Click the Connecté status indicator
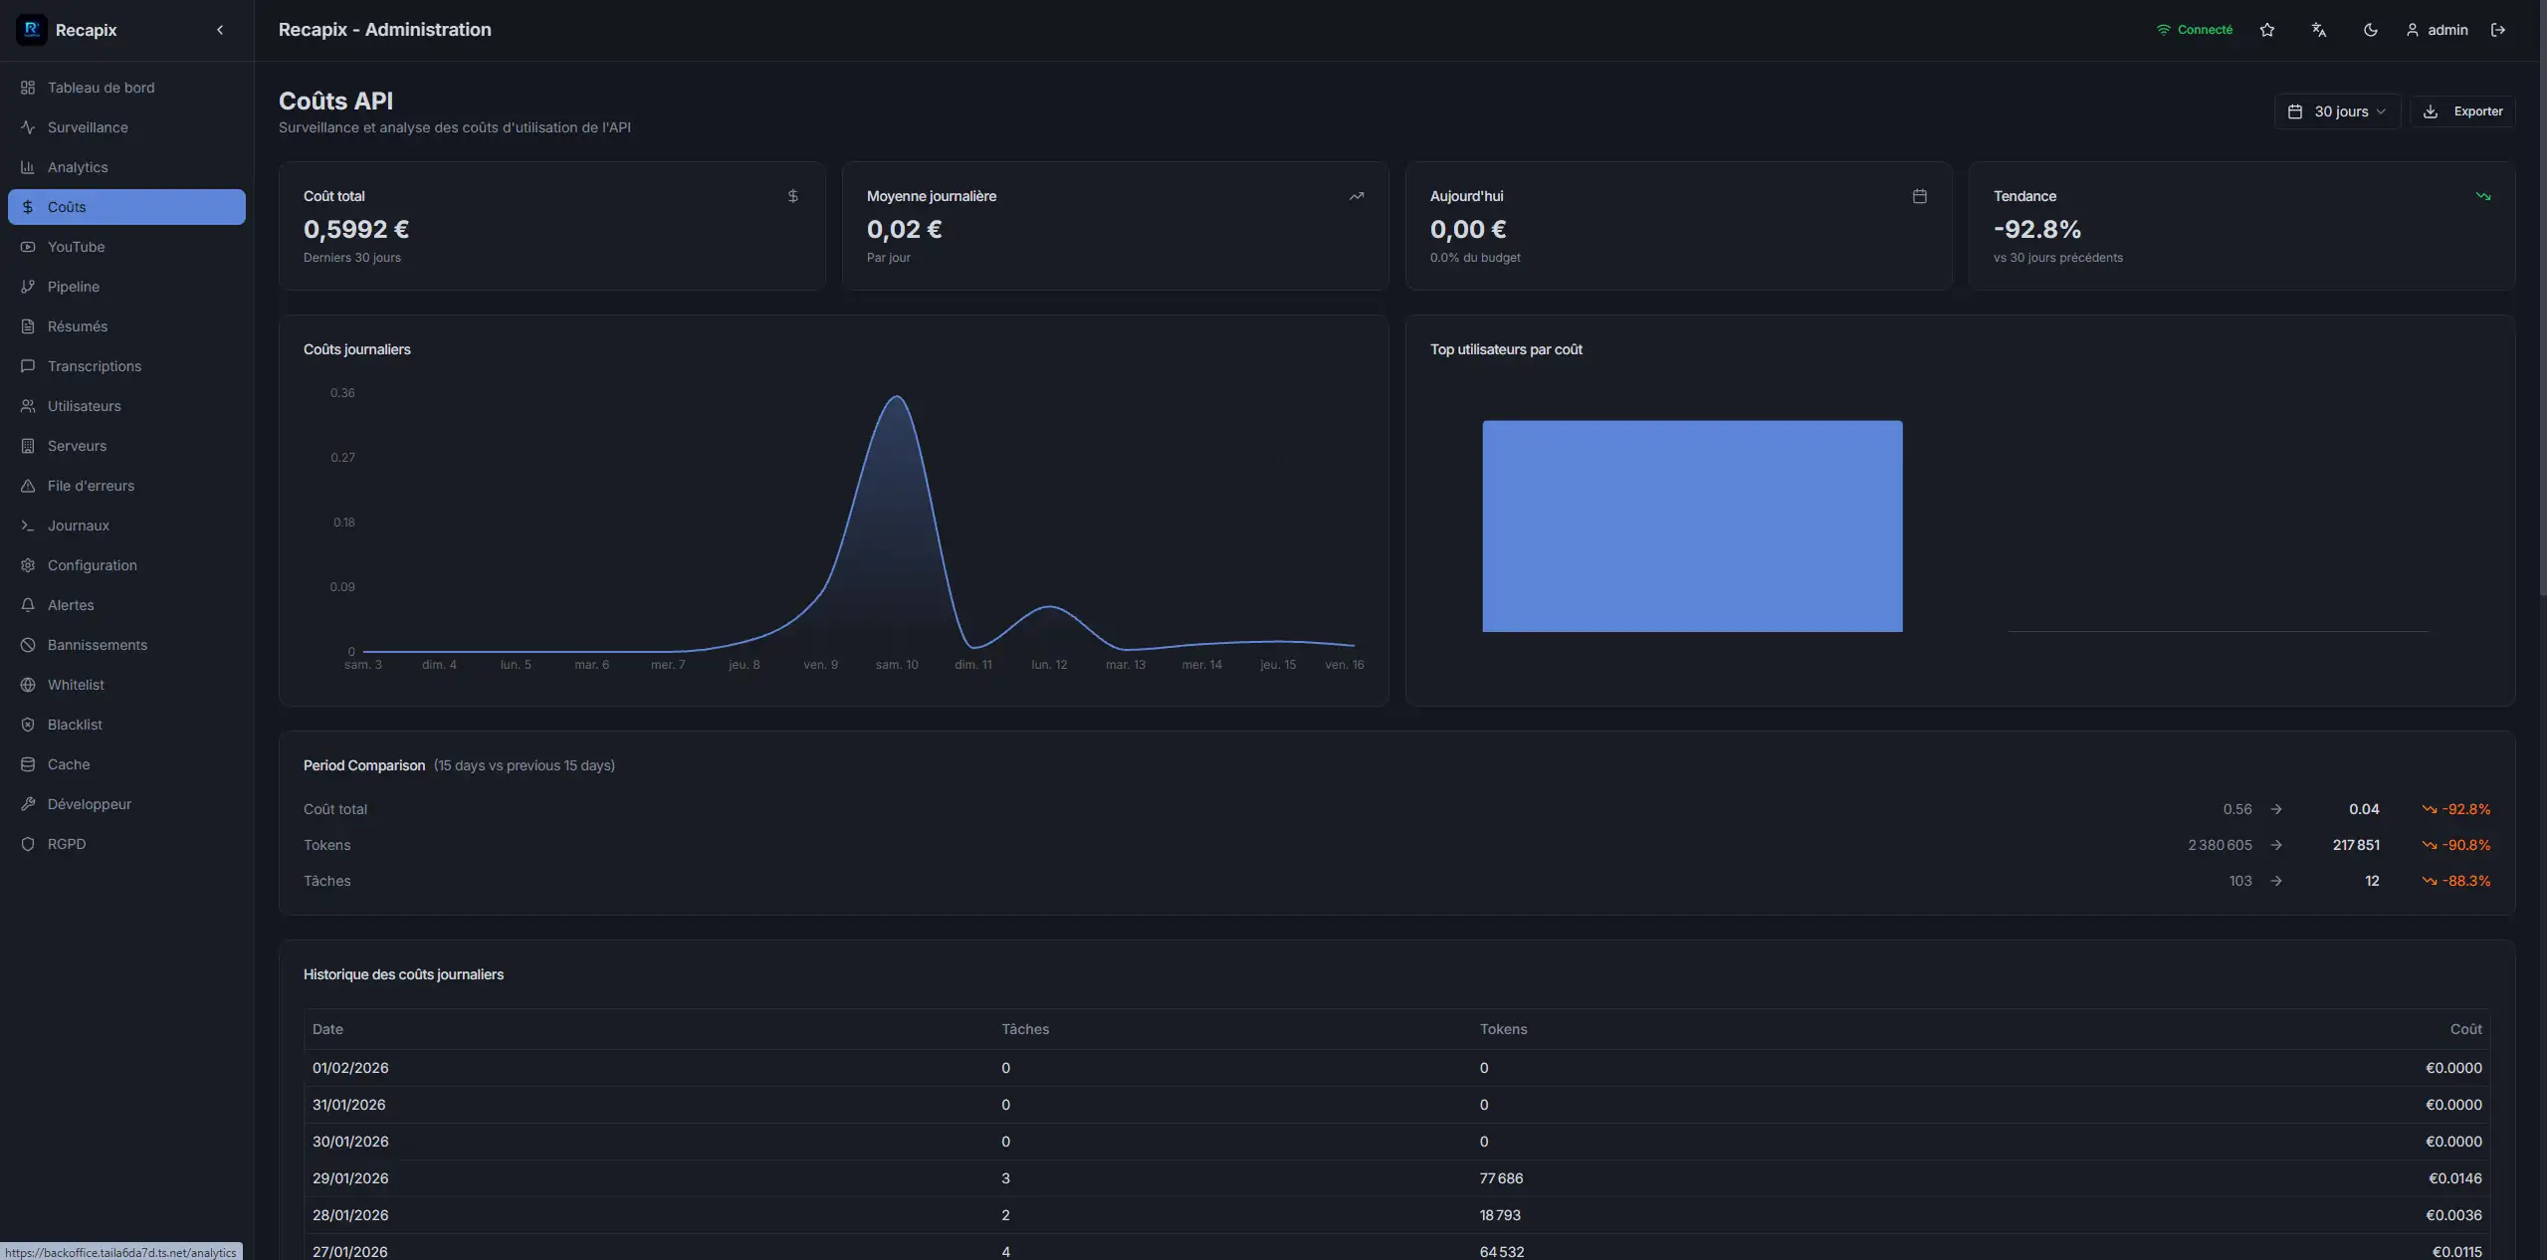Viewport: 2547px width, 1260px height. click(x=2194, y=30)
